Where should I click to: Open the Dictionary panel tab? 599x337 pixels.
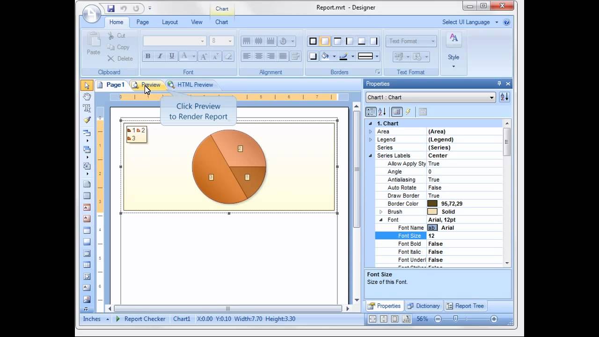[x=424, y=306]
